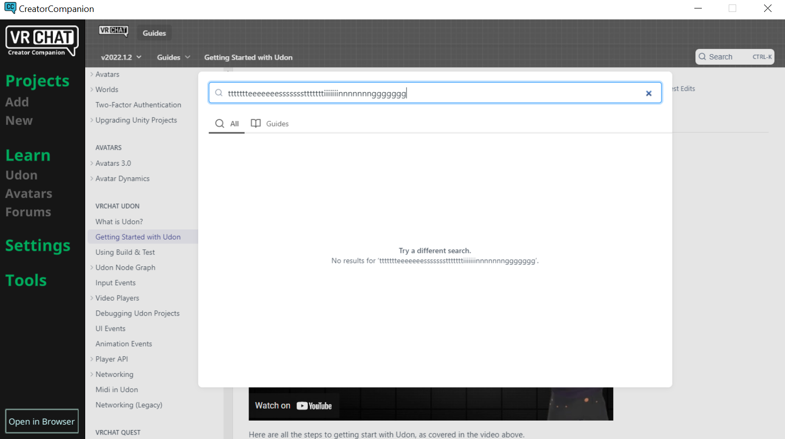Click Add under Projects
Screen dimensions: 785x439
click(17, 102)
